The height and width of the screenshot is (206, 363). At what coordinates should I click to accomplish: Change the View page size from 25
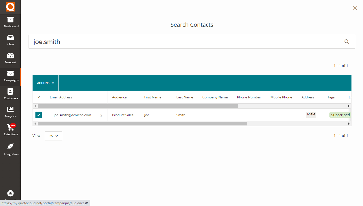coord(53,136)
